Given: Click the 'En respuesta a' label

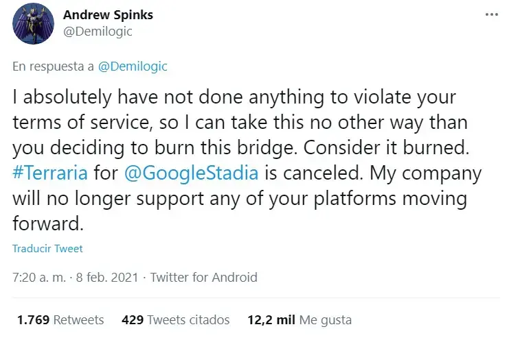Looking at the screenshot, I should point(54,66).
